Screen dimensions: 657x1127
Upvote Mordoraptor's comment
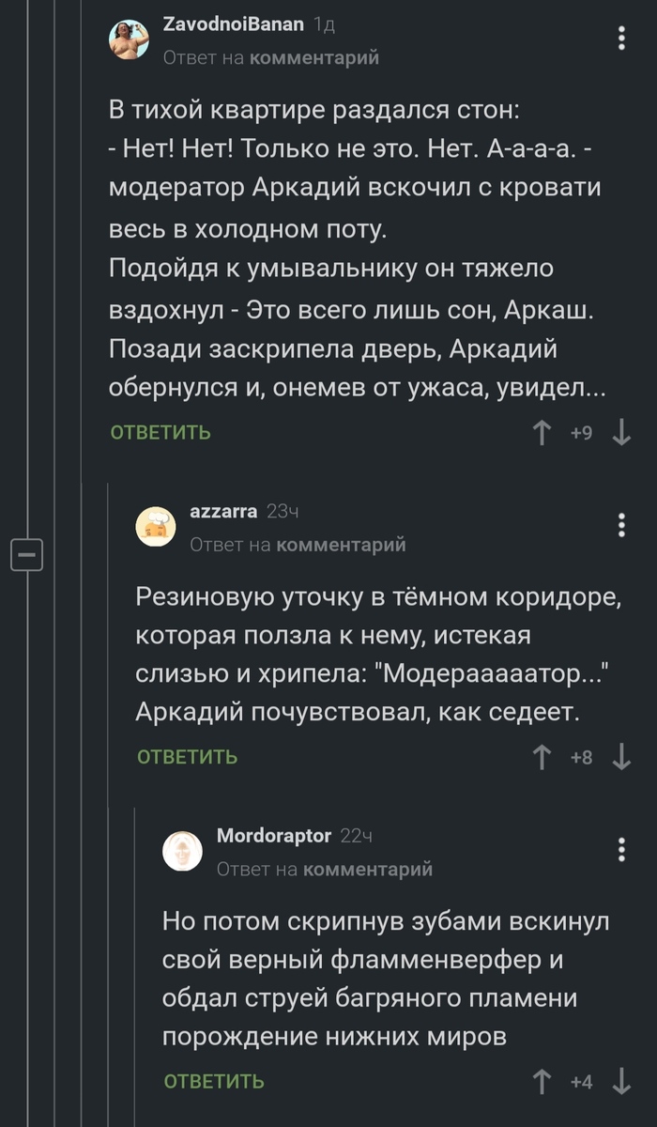(542, 1082)
